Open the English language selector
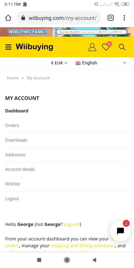The image size is (134, 268). coord(86,63)
